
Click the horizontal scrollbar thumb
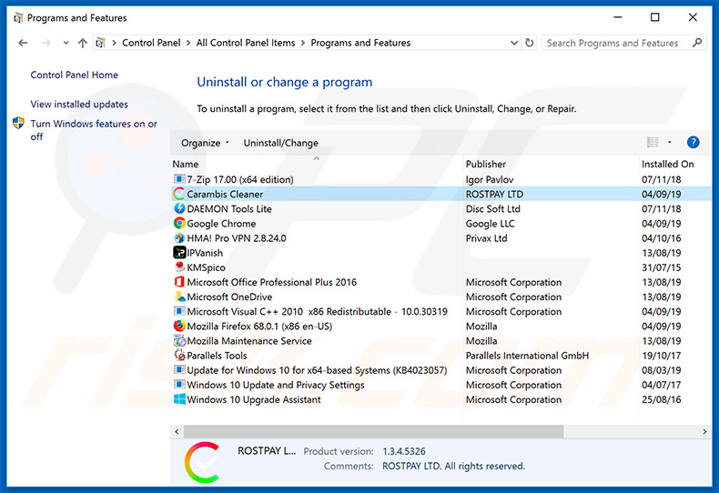click(x=374, y=432)
